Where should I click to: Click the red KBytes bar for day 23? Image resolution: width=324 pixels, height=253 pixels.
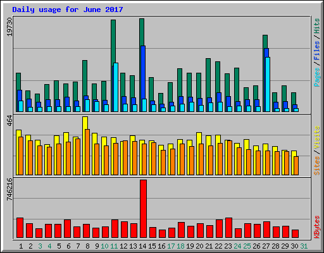[228, 228]
